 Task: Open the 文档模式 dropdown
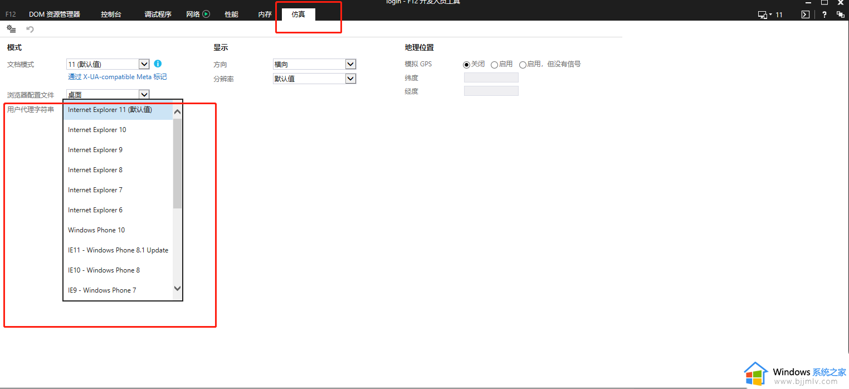(108, 64)
